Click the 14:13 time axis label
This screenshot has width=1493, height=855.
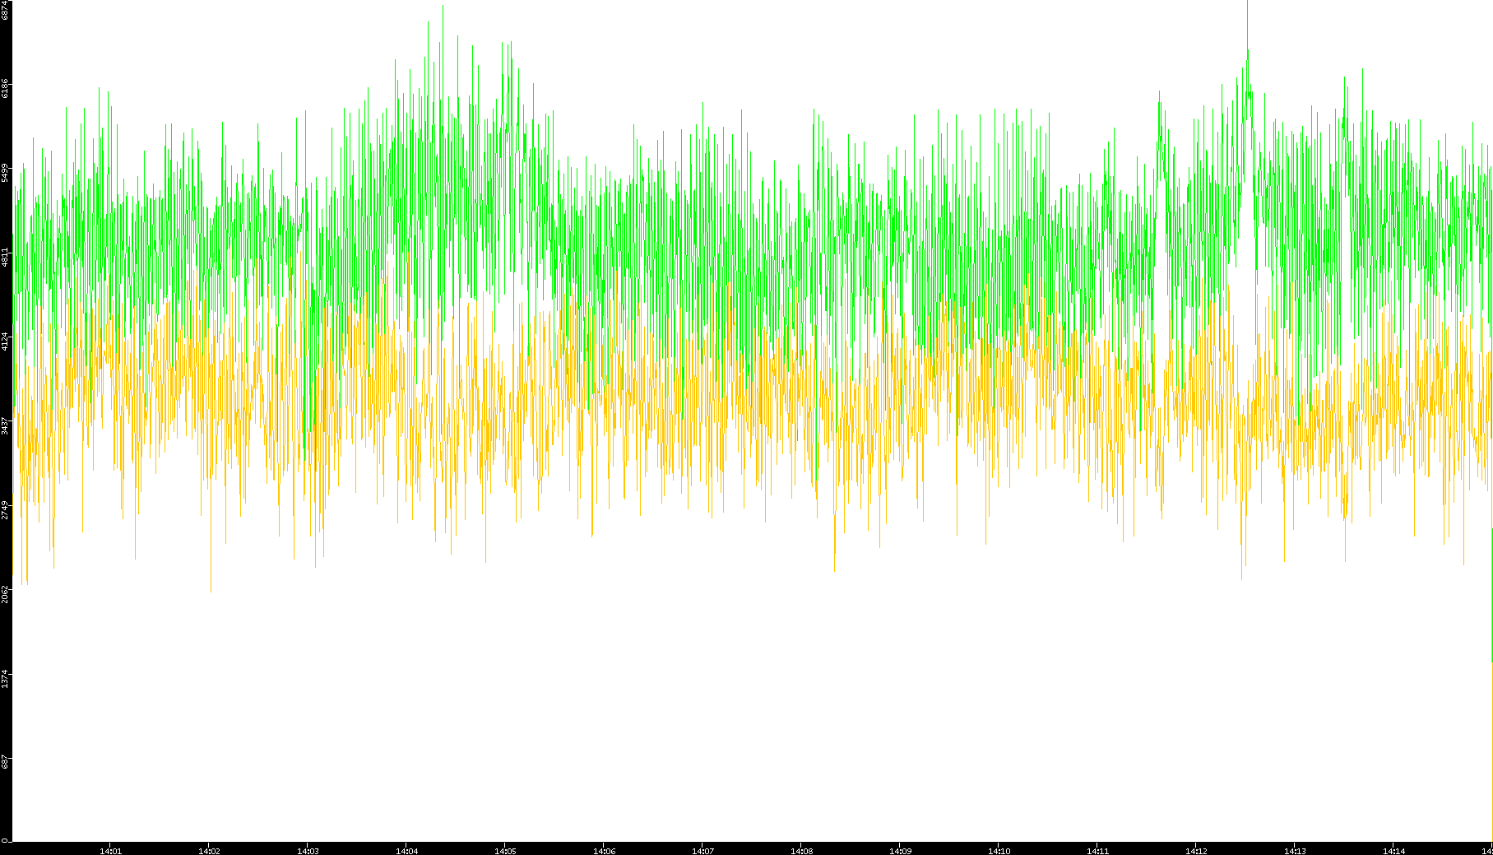1295,850
